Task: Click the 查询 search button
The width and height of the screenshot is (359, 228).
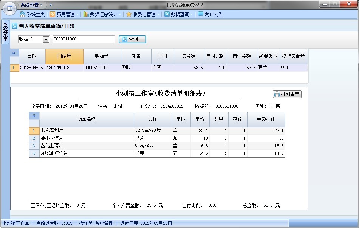Action: (x=132, y=39)
